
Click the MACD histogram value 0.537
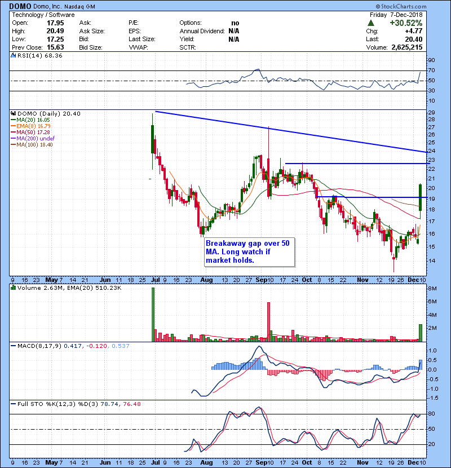[121, 346]
